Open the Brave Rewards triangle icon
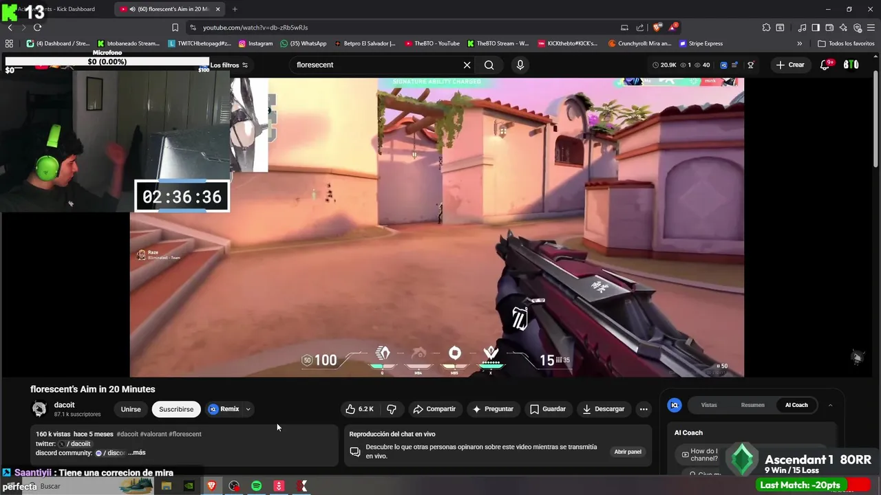The image size is (881, 495). point(672,27)
